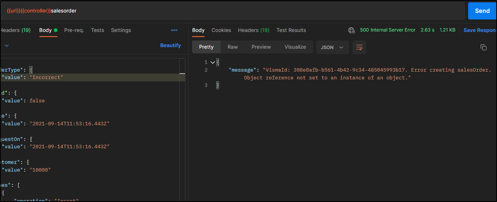
Task: Open the JSON format dropdown
Action: pyautogui.click(x=332, y=47)
